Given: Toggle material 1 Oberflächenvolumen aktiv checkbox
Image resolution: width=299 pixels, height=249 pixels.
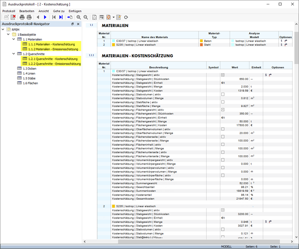Looking at the screenshot, I should pos(223,129).
